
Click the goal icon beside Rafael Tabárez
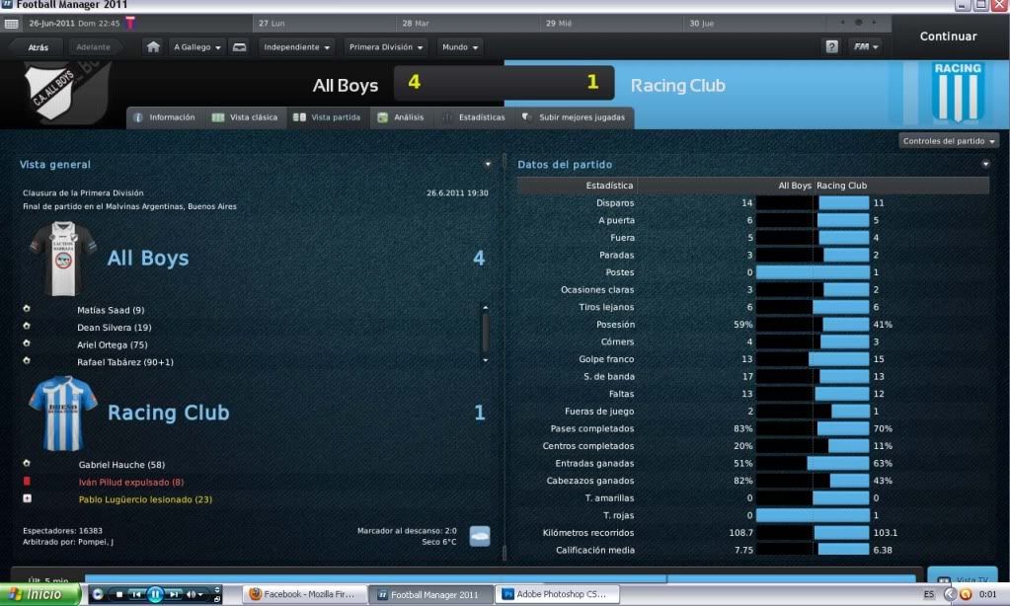pyautogui.click(x=27, y=361)
